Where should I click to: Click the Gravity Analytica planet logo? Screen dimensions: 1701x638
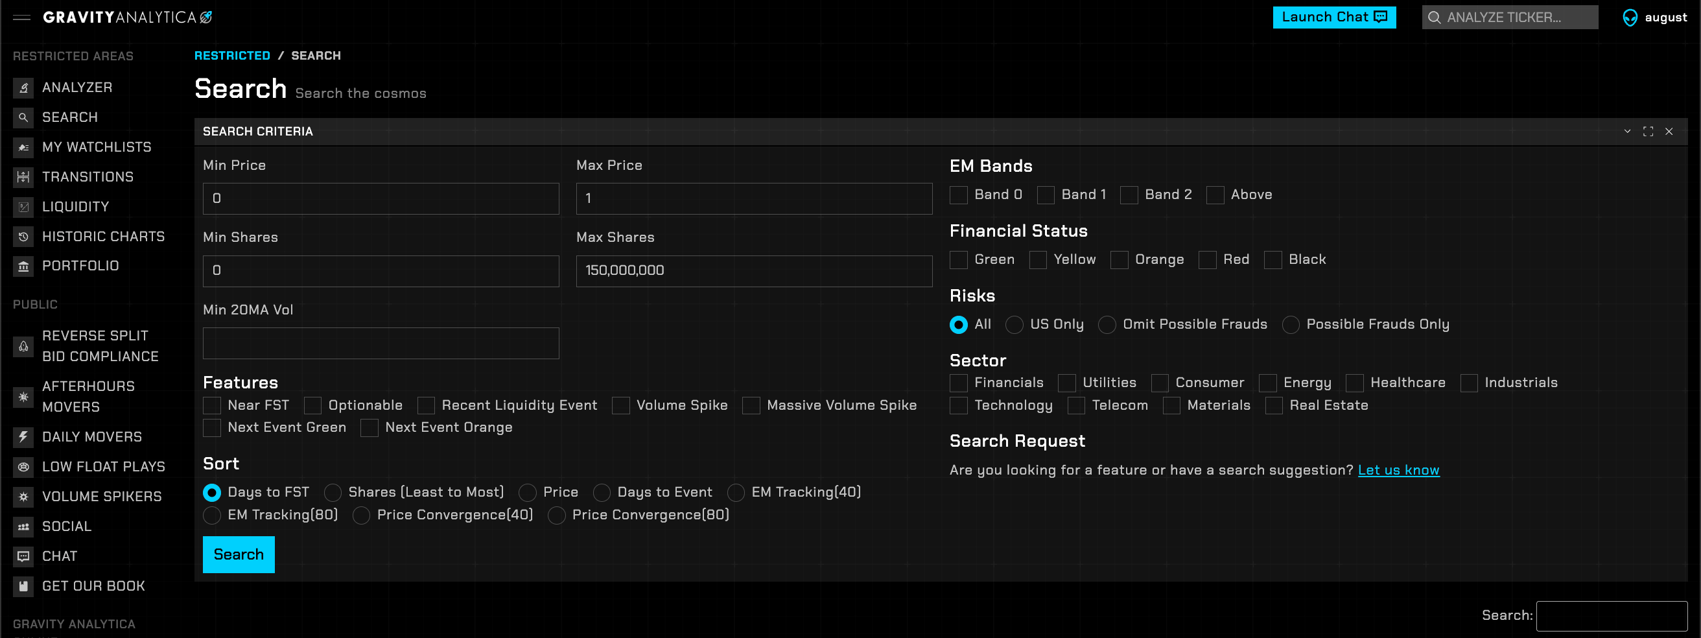[206, 17]
